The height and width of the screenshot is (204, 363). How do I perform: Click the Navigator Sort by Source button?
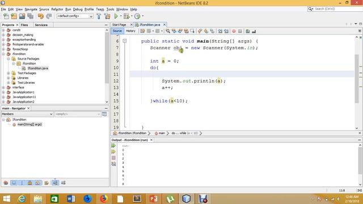pyautogui.click(x=63, y=182)
